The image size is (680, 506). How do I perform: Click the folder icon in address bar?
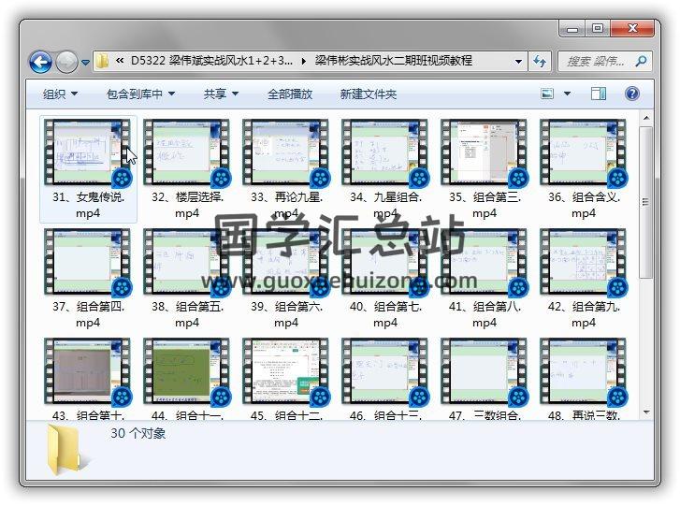[103, 62]
